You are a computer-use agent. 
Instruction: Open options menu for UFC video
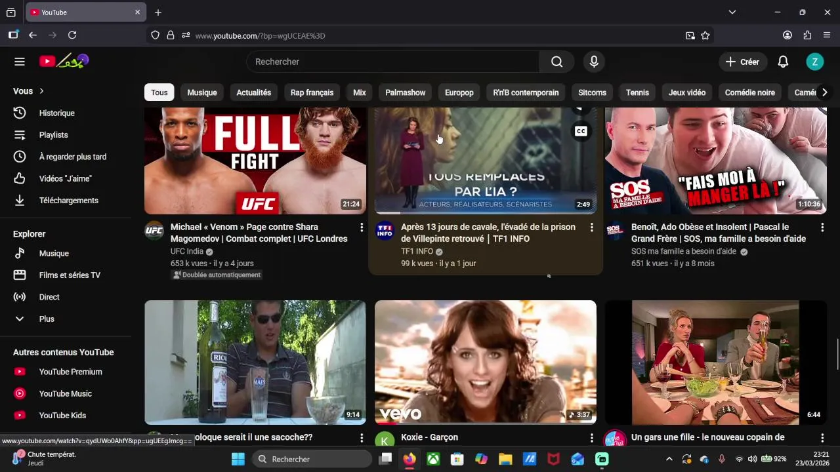(x=361, y=227)
